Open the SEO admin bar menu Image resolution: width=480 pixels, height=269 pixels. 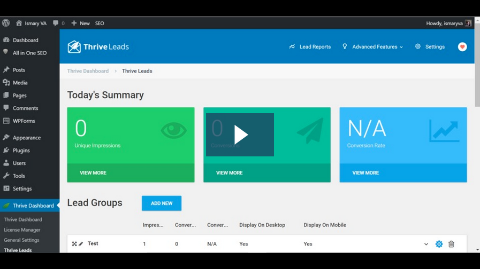click(100, 23)
